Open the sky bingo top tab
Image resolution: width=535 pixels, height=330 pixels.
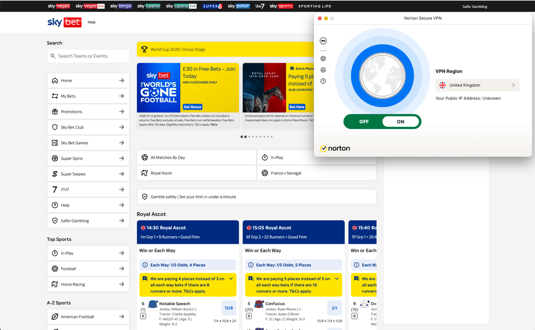coord(121,6)
